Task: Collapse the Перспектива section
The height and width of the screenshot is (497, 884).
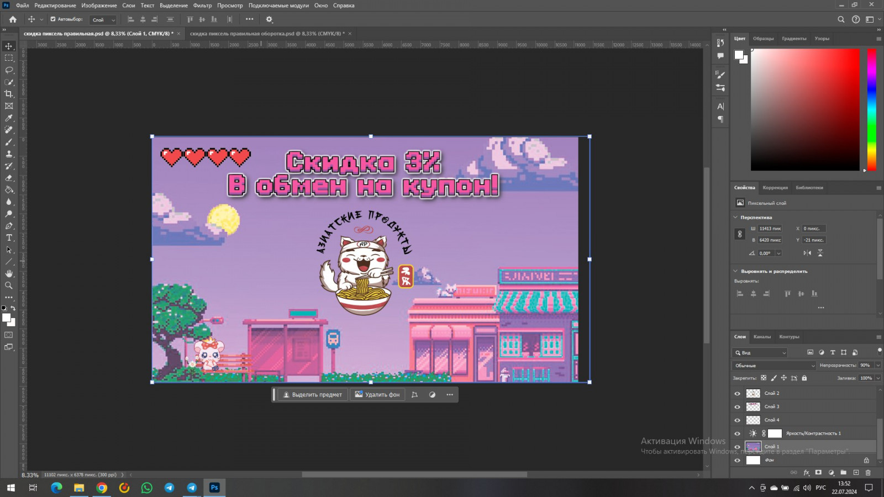Action: 735,218
